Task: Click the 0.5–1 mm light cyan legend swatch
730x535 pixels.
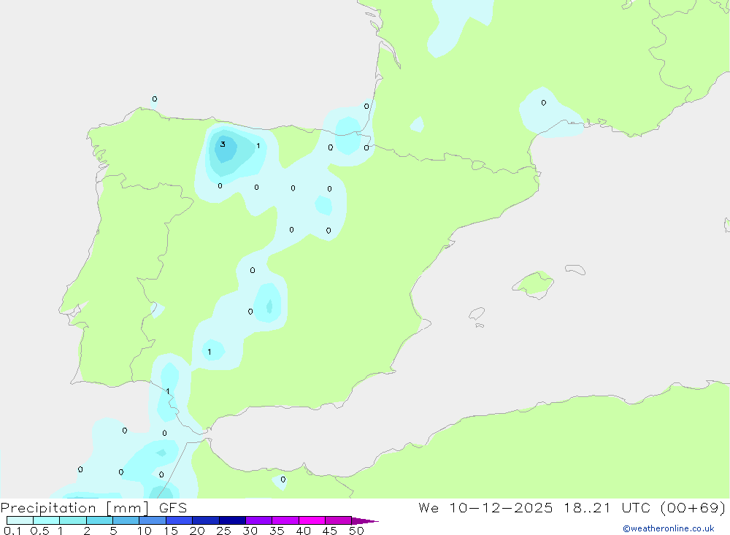Action: pos(47,520)
